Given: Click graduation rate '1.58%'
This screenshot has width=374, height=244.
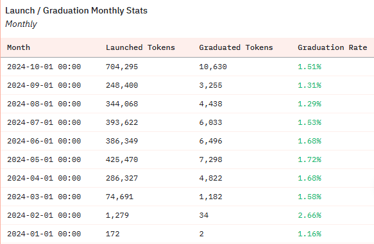Looking at the screenshot, I should coord(310,197).
